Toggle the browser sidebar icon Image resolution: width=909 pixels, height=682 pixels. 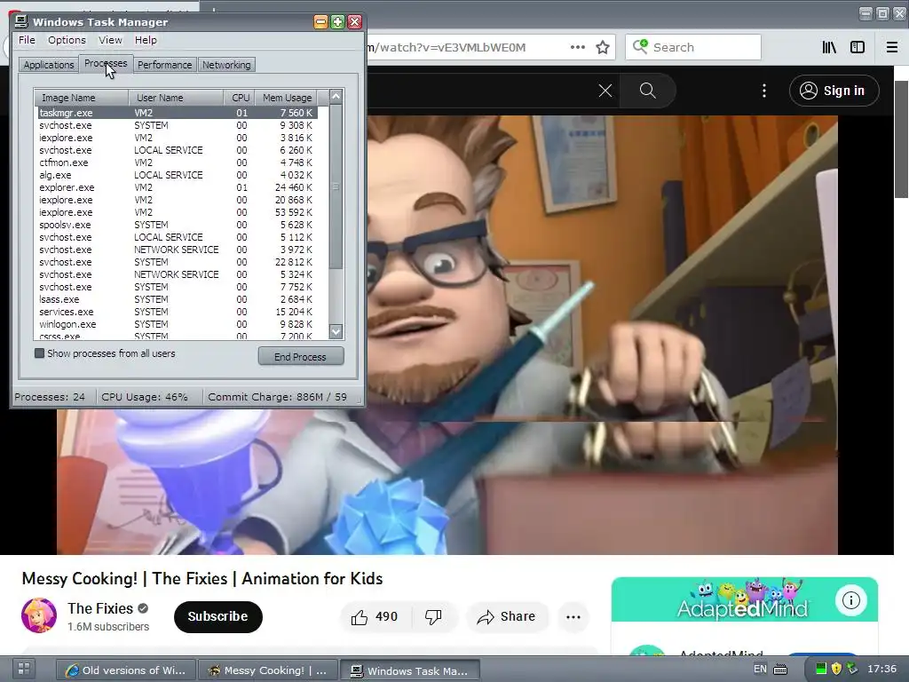click(858, 47)
